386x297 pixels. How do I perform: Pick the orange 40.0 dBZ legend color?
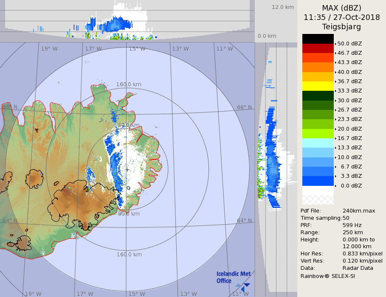coord(318,67)
